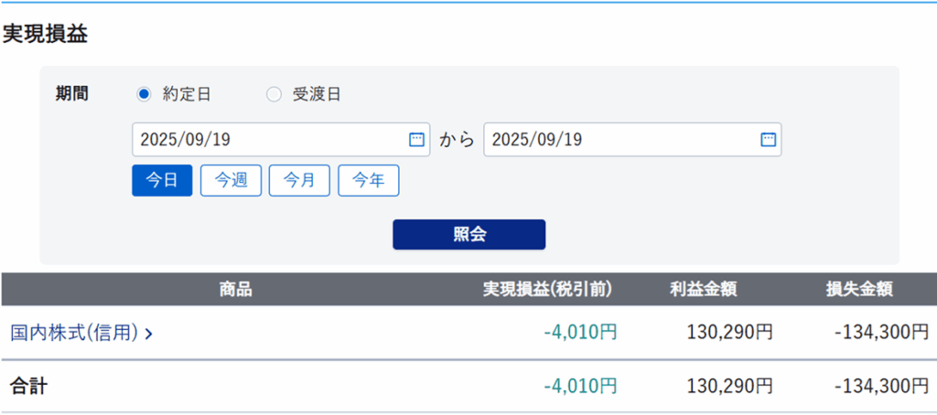This screenshot has height=415, width=937.
Task: Pick the 今年 period button
Action: [x=368, y=180]
